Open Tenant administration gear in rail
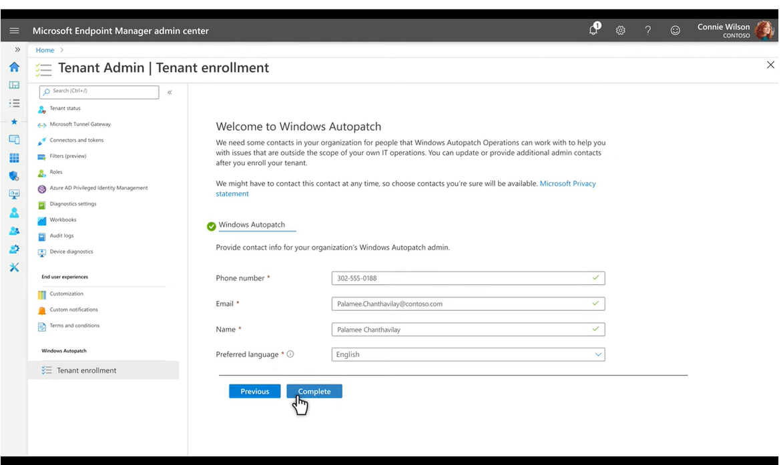The width and height of the screenshot is (781, 465). pyautogui.click(x=15, y=249)
